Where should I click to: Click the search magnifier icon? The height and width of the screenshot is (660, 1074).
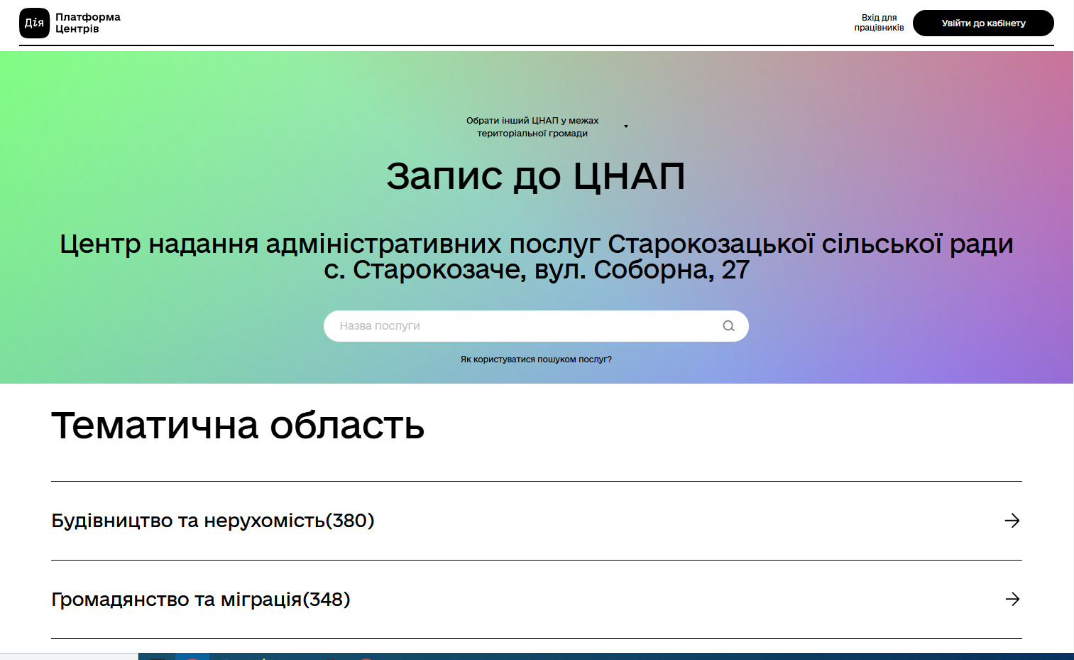pos(728,326)
